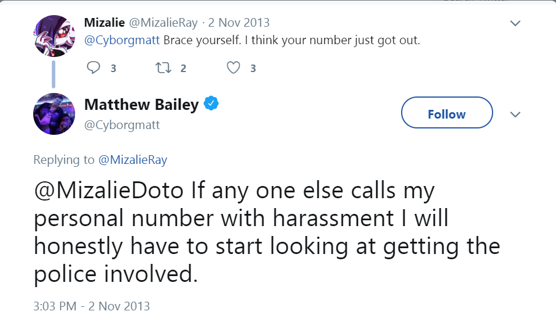This screenshot has width=556, height=322.
Task: Click @MizalieRay in the Replying to line
Action: [x=133, y=160]
